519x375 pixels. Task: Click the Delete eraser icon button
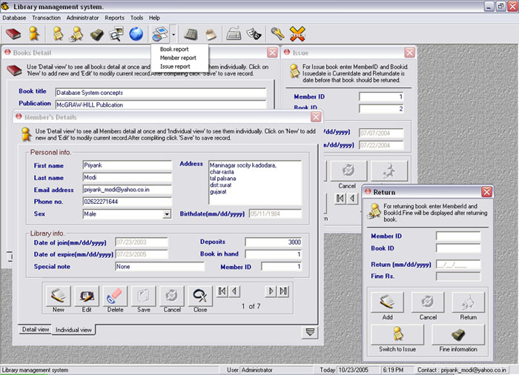116,296
